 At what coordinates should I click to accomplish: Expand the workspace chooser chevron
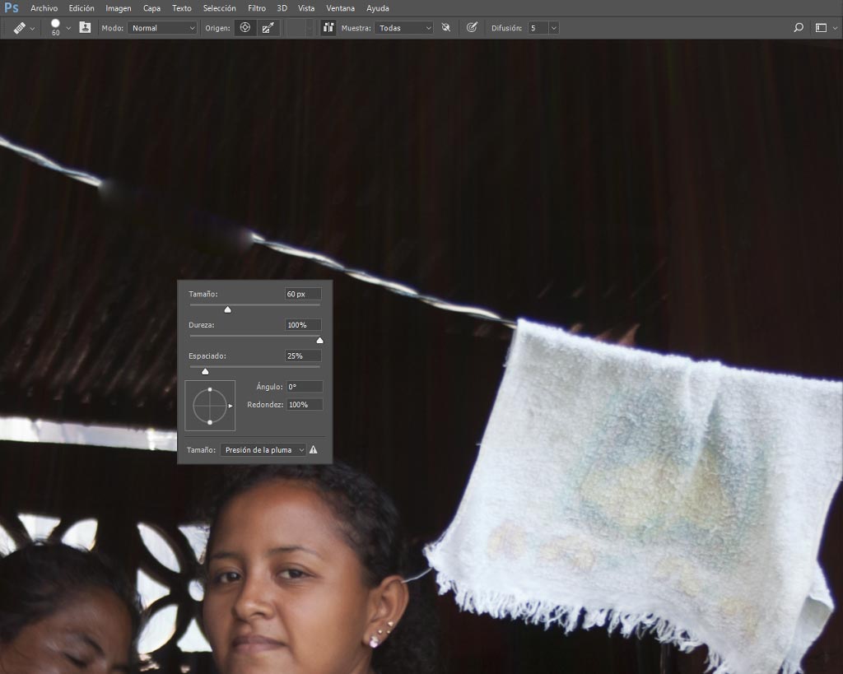[x=835, y=29]
